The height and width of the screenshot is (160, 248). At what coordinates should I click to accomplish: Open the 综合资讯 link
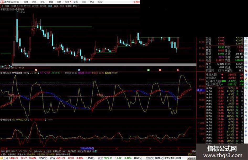click(x=31, y=154)
